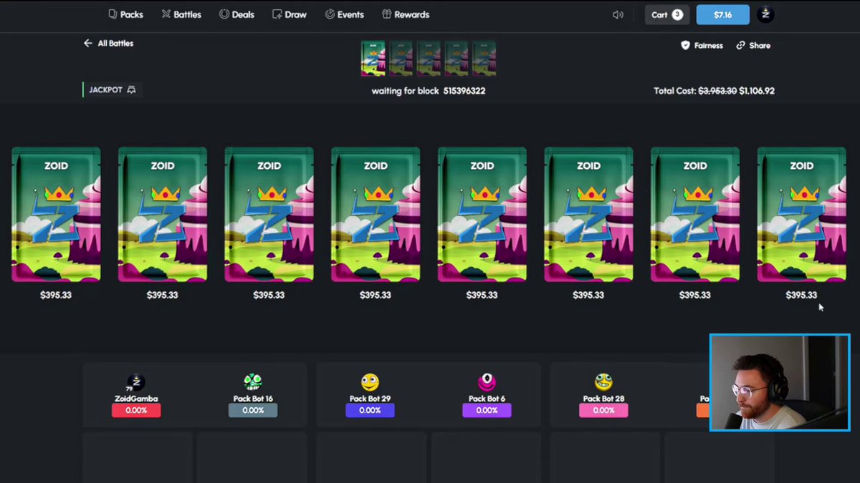Image resolution: width=860 pixels, height=483 pixels.
Task: Click the ZoidGamba player avatar
Action: click(x=136, y=383)
